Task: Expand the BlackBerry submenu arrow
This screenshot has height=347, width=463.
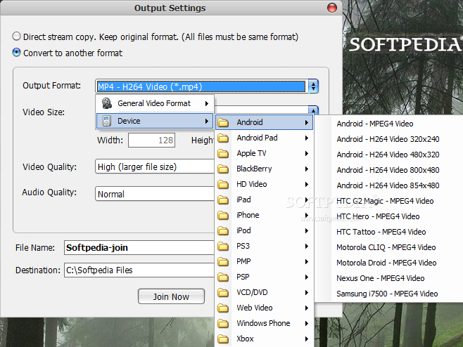Action: coord(307,169)
